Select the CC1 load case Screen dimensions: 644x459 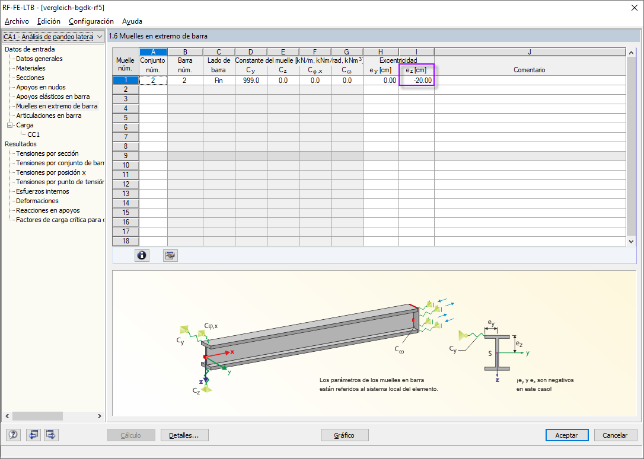point(34,134)
